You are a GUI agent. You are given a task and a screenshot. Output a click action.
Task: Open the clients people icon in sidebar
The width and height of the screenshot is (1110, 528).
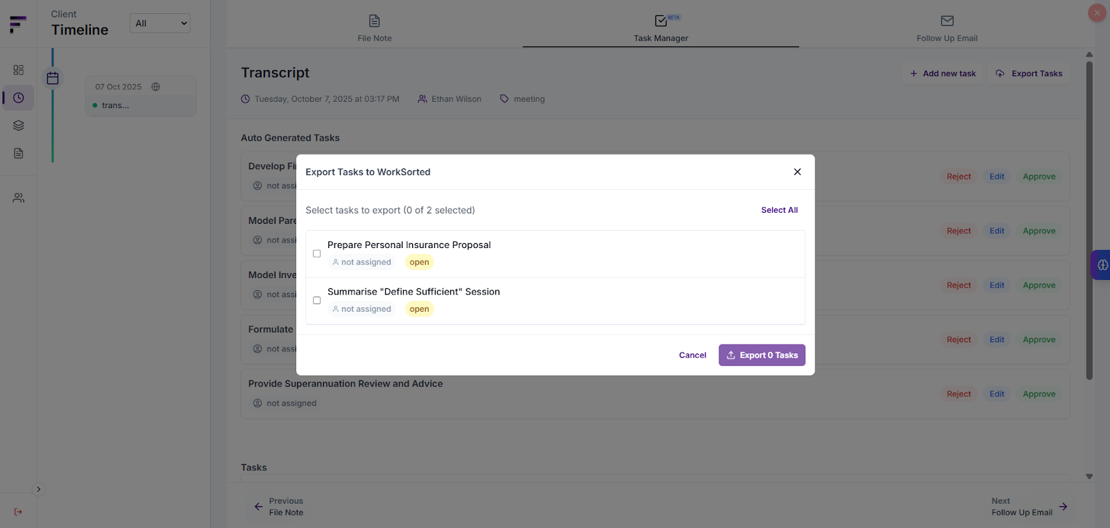(x=18, y=197)
